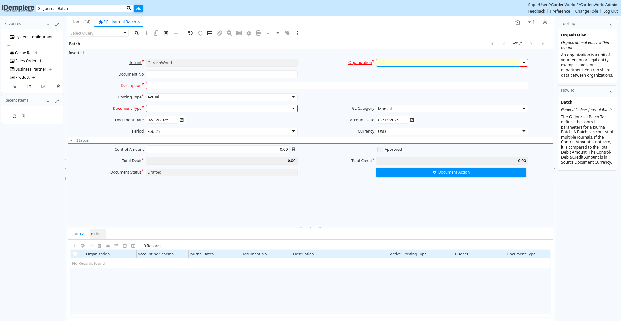The image size is (621, 321).
Task: Open the Currency dropdown list
Action: coord(524,131)
